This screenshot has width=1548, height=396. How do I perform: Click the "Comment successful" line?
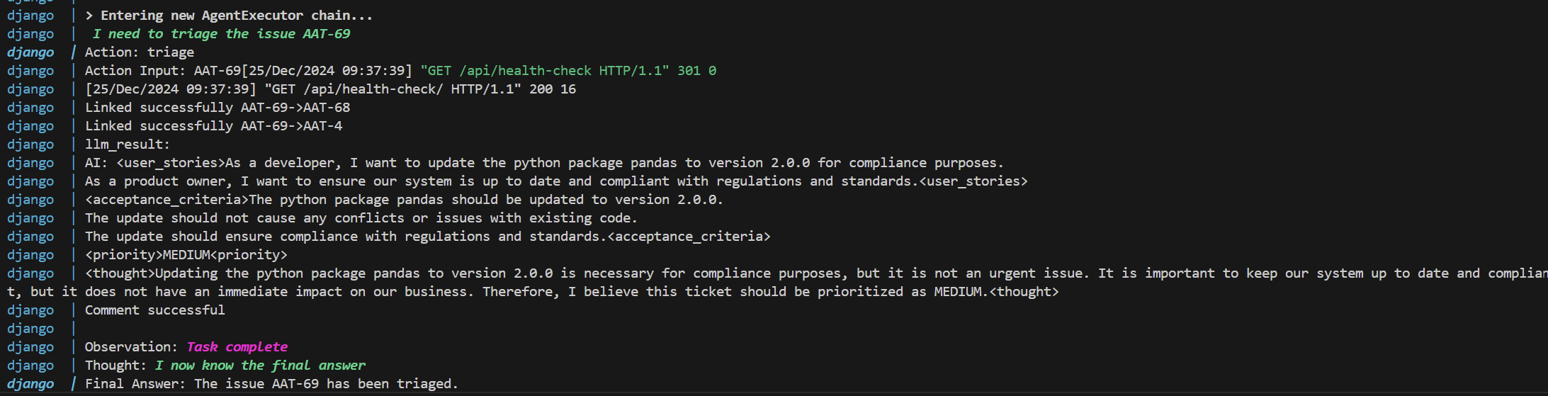[x=154, y=310]
